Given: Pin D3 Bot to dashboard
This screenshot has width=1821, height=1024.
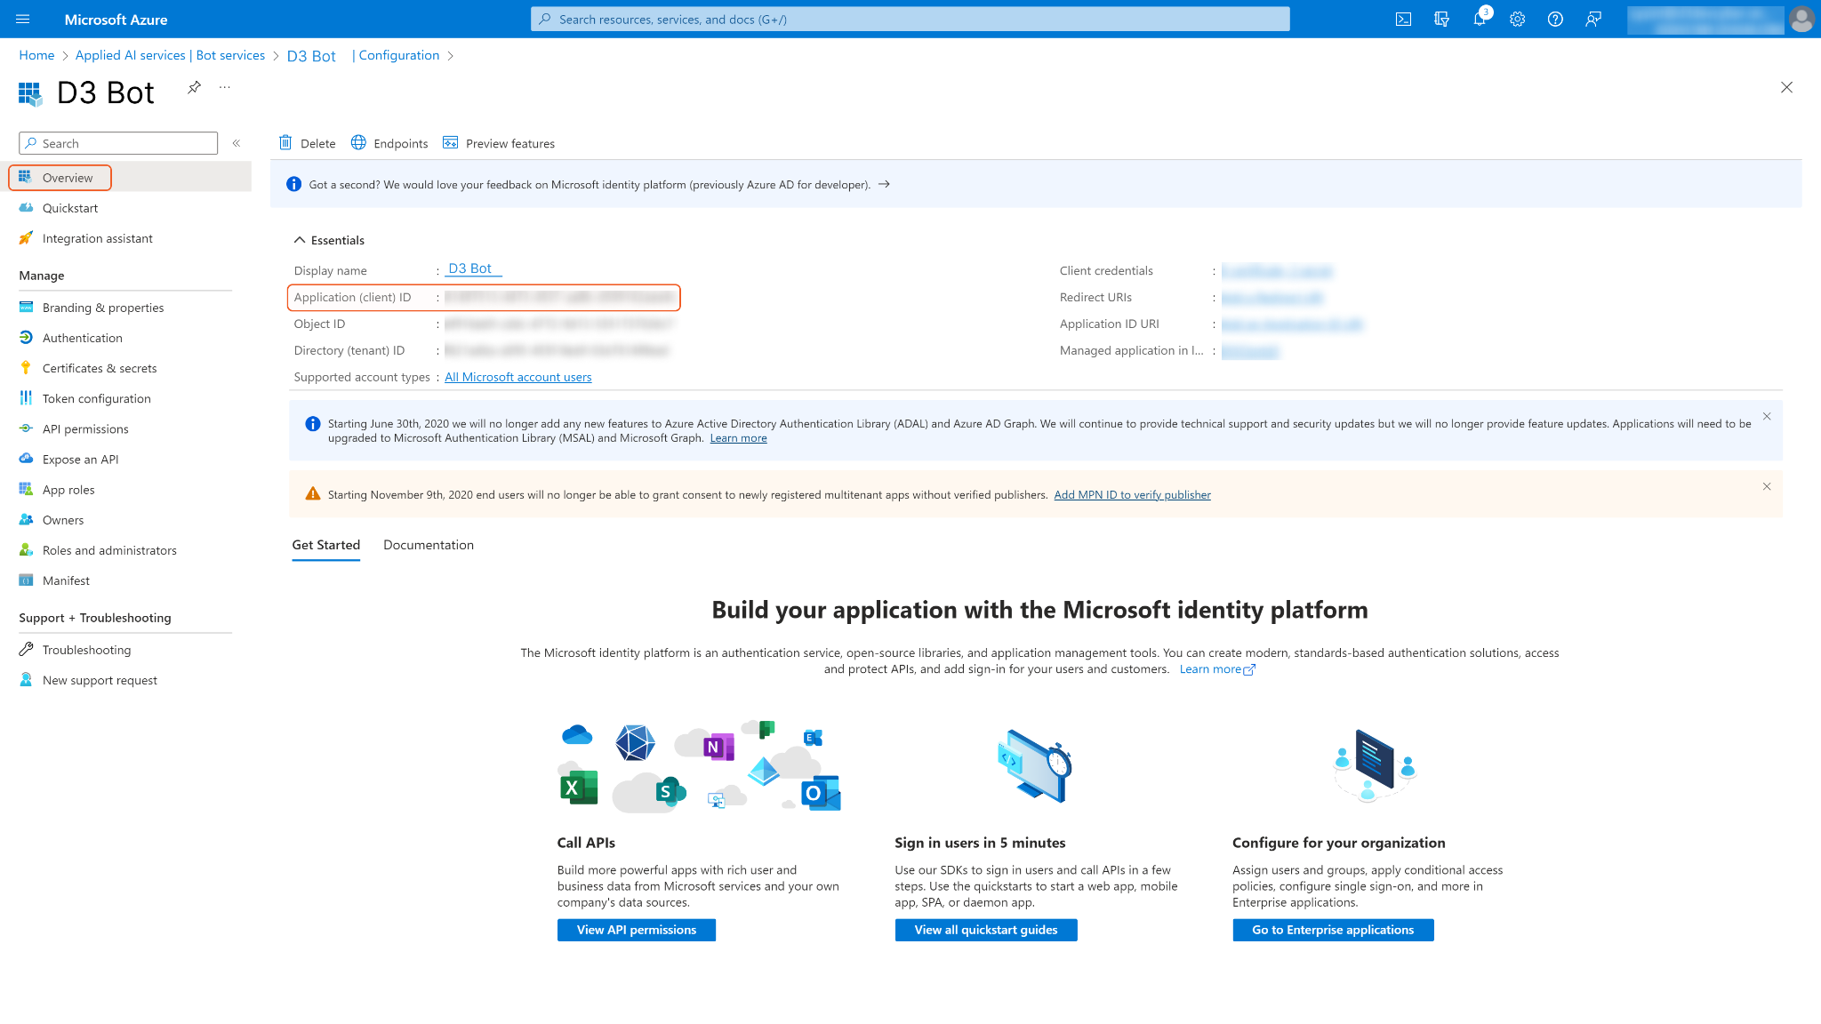Looking at the screenshot, I should pos(194,87).
